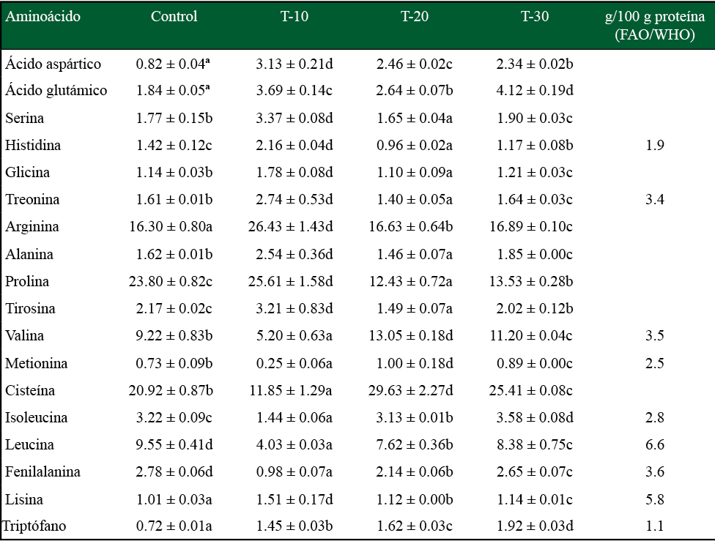The height and width of the screenshot is (541, 715).
Task: Select the Fenilalanina row label
Action: pyautogui.click(x=42, y=472)
